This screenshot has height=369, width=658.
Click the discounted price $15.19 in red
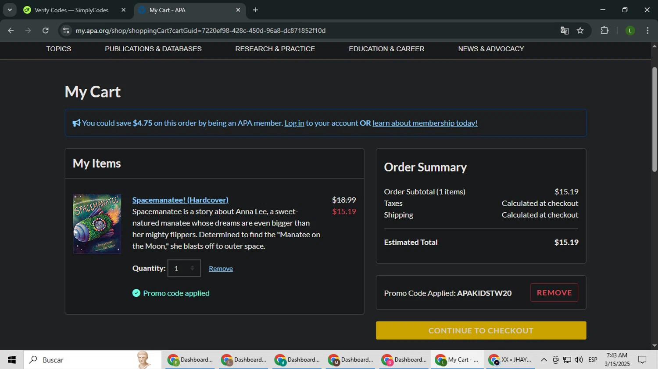(344, 211)
